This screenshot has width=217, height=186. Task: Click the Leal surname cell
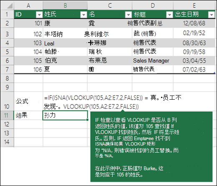(65, 43)
